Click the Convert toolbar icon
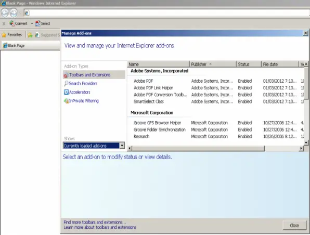The image size is (310, 235). (12, 23)
